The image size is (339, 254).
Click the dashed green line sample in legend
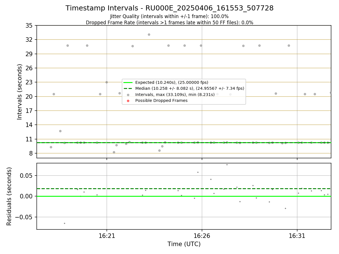[x=128, y=89]
